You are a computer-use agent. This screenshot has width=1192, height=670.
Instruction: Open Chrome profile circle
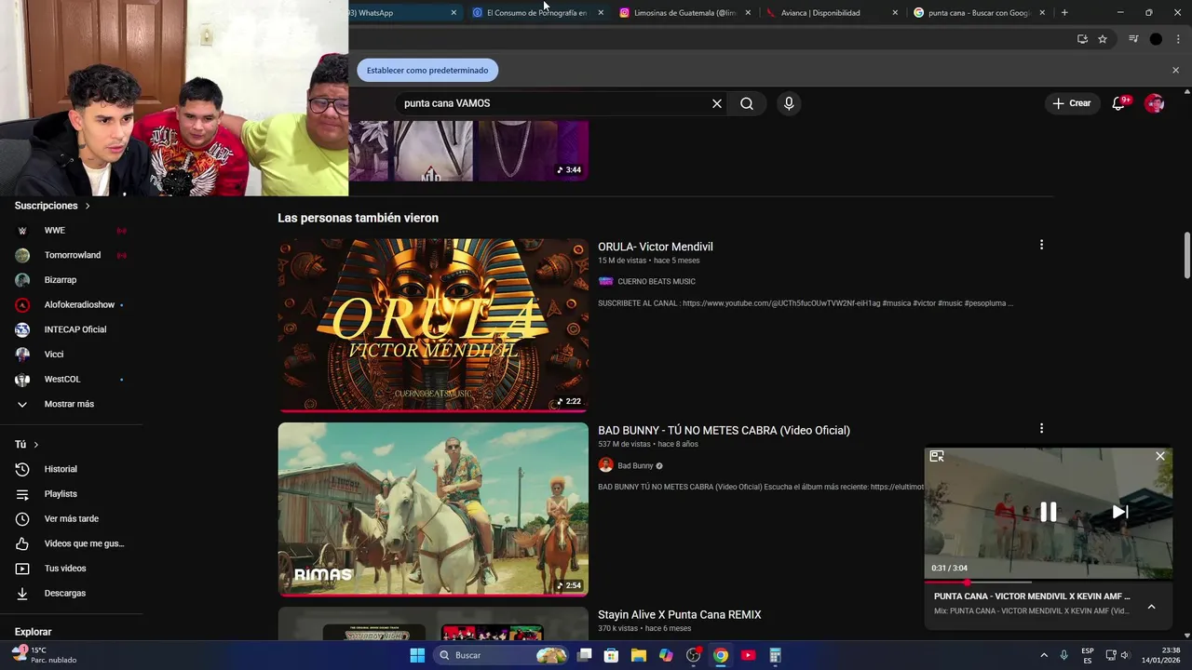point(1156,39)
